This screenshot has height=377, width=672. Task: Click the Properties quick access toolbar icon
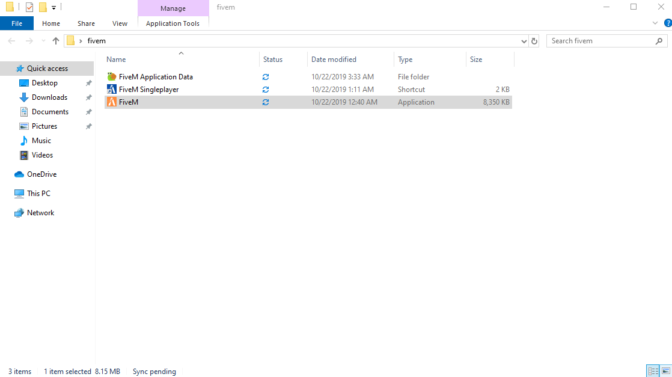[29, 7]
